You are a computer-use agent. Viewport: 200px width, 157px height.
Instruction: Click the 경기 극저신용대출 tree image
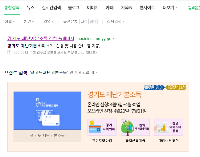[x=135, y=127]
